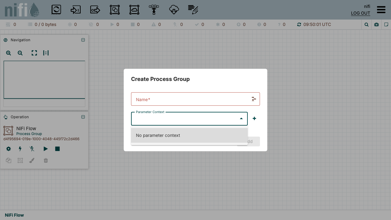The height and width of the screenshot is (220, 391).
Task: Choose the No parameter context option
Action: [189, 135]
